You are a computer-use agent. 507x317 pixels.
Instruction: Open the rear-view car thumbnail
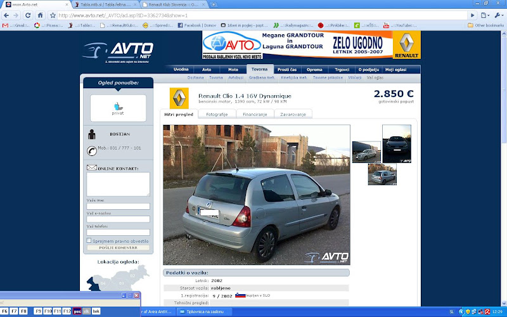pyautogui.click(x=382, y=174)
